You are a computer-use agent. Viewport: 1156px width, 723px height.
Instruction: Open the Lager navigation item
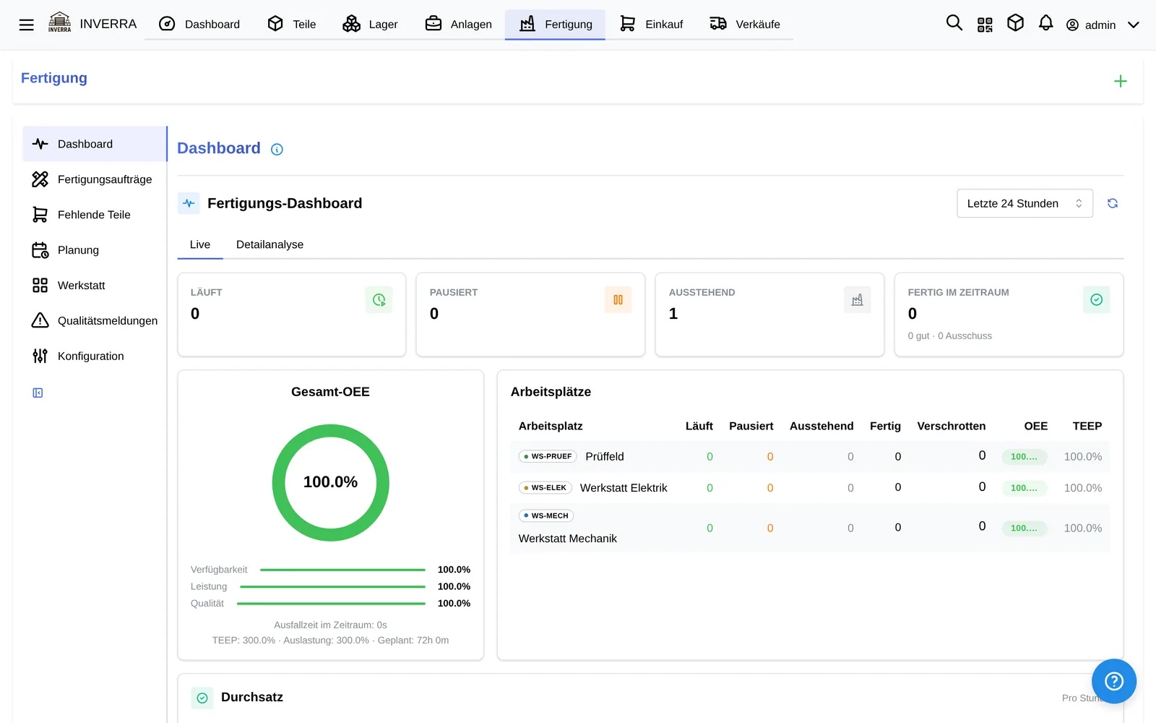pyautogui.click(x=370, y=24)
